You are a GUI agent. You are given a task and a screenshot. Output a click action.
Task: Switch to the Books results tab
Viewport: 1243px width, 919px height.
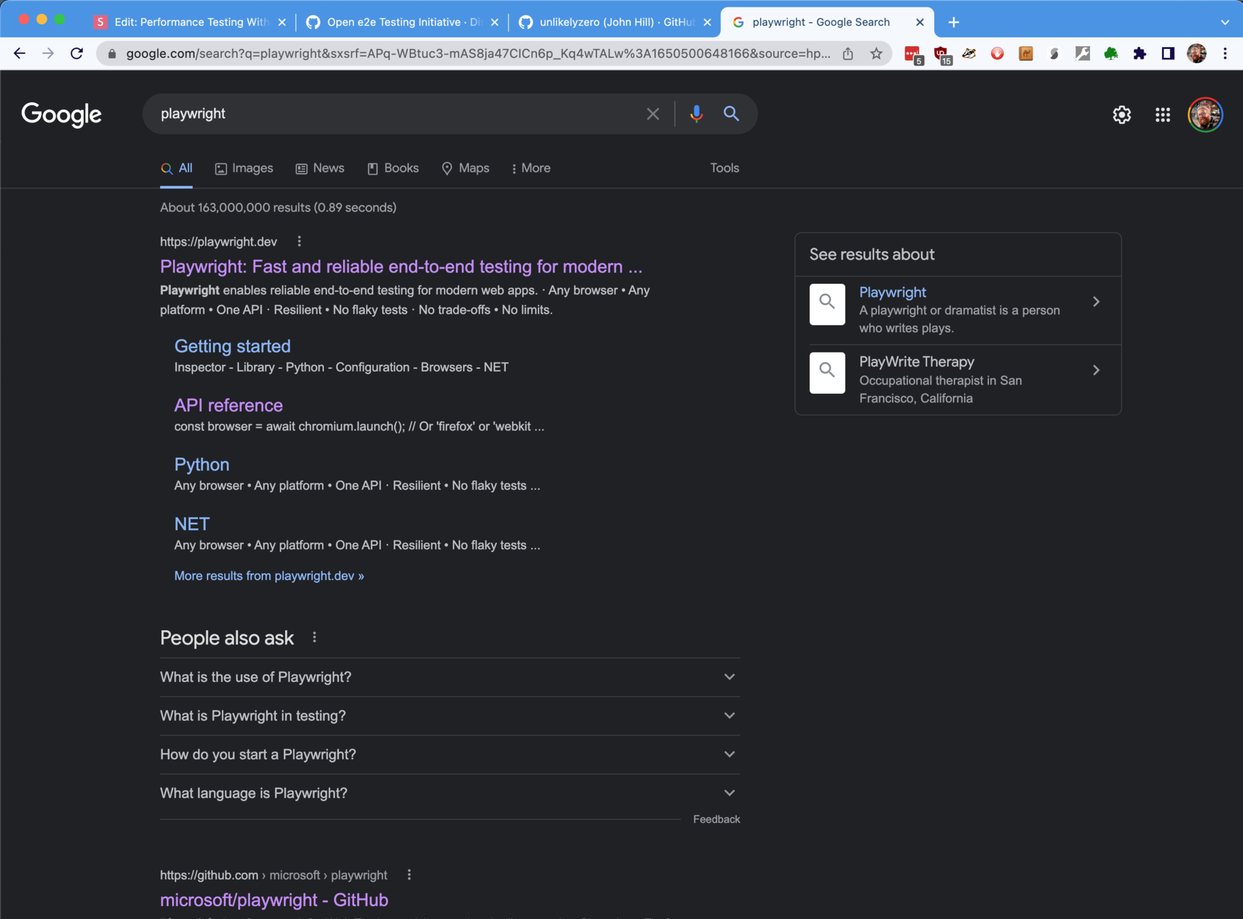pyautogui.click(x=393, y=168)
